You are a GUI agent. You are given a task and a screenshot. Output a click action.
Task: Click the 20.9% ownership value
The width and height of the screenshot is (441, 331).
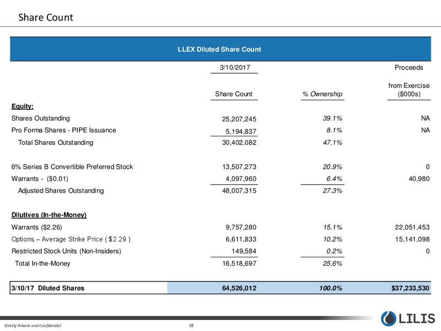point(332,167)
